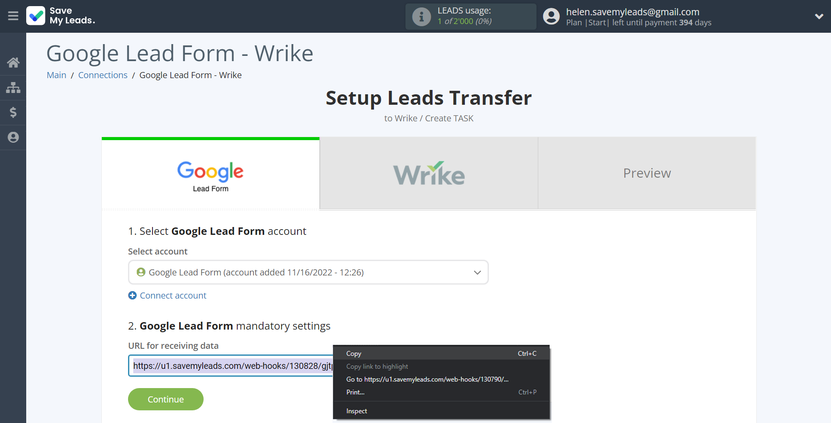831x423 pixels.
Task: Click the LEADS usage counter text
Action: pyautogui.click(x=464, y=21)
